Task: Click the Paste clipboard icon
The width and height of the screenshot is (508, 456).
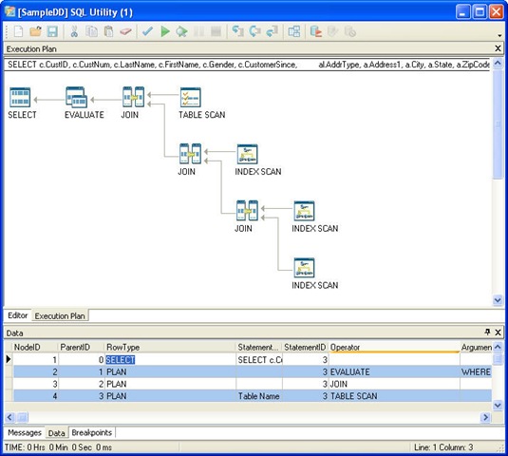Action: coord(109,31)
